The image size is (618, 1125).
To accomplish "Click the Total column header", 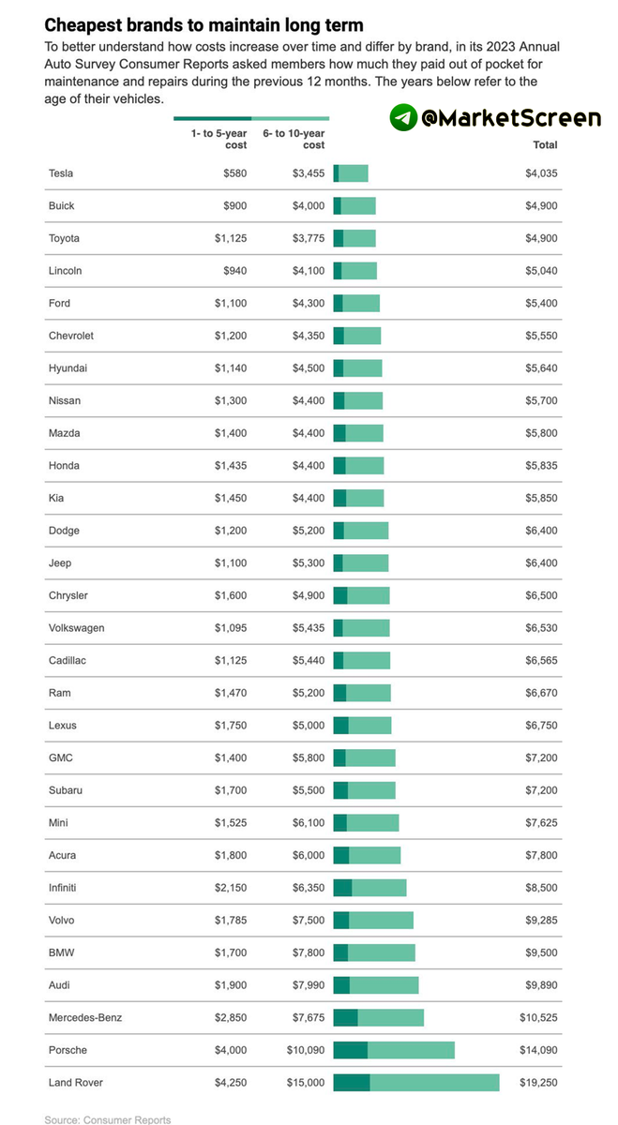I will pyautogui.click(x=545, y=145).
